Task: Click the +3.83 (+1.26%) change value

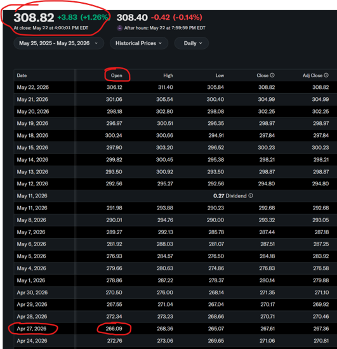Action: coord(84,17)
